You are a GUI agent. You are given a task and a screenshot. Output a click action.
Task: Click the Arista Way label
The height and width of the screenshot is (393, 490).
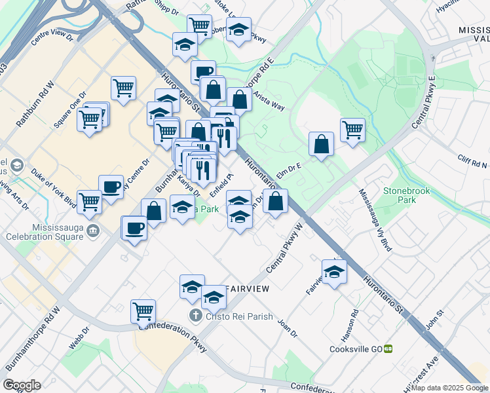click(269, 101)
